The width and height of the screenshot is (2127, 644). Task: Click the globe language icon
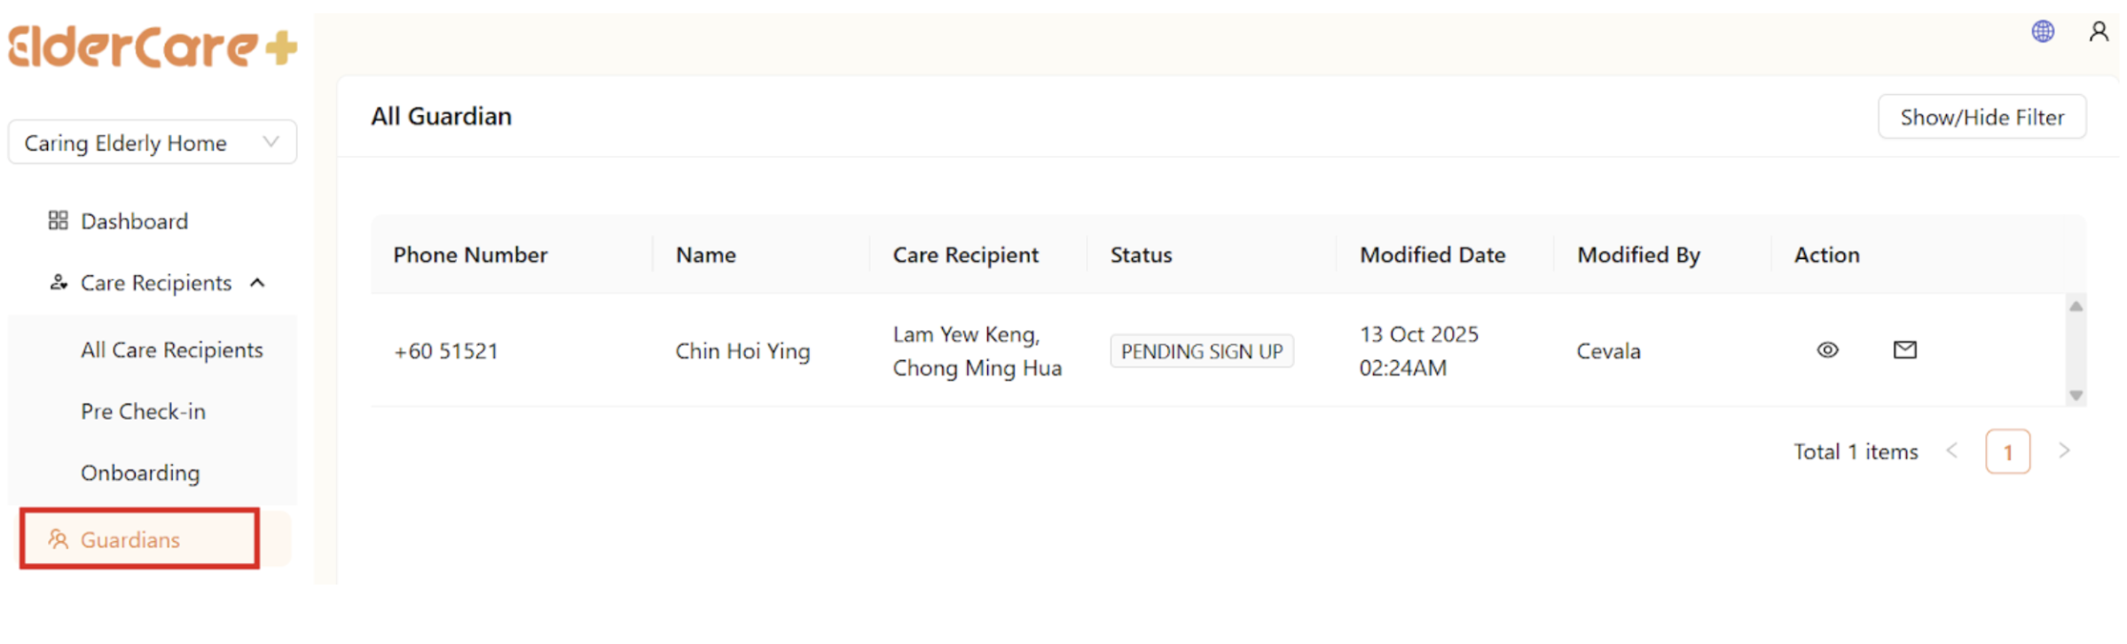[2043, 32]
